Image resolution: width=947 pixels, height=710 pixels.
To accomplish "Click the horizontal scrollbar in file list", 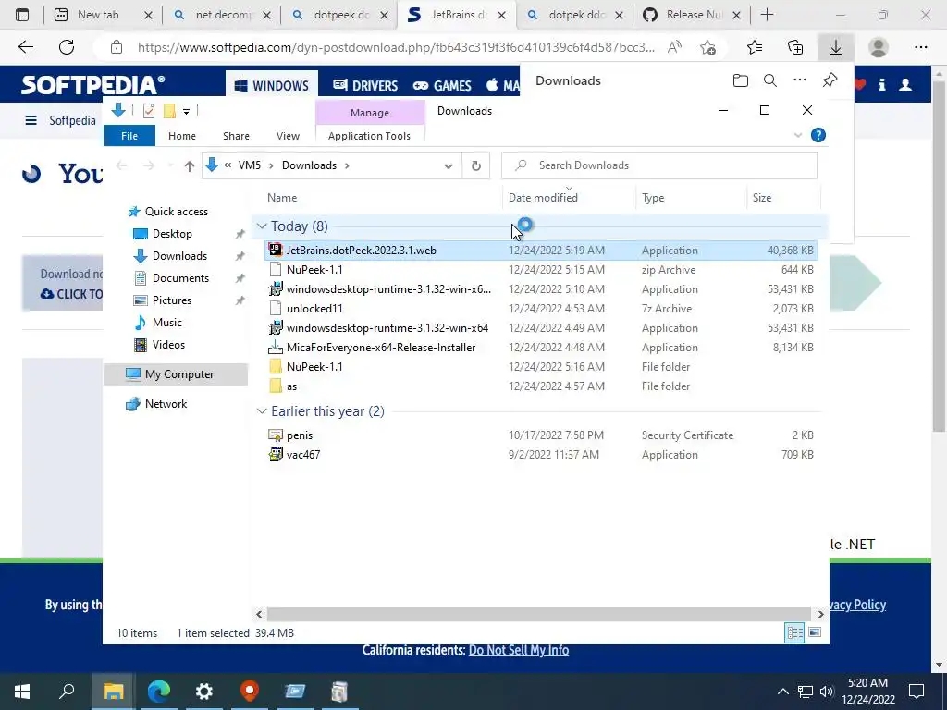I will tap(539, 614).
